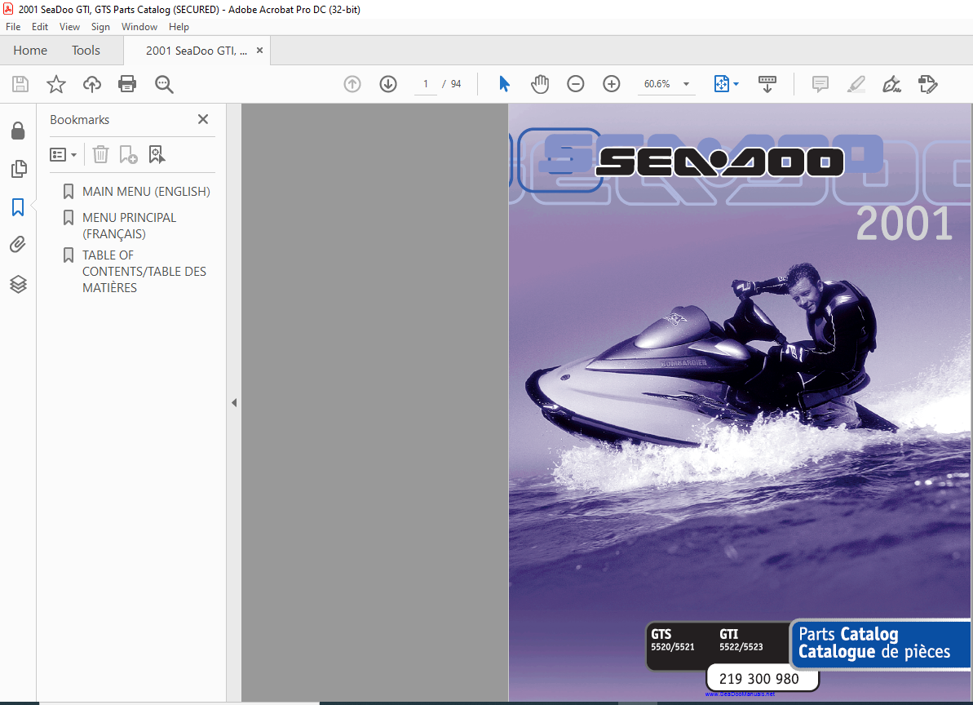This screenshot has height=705, width=973.
Task: Open the Edit menu
Action: [40, 27]
